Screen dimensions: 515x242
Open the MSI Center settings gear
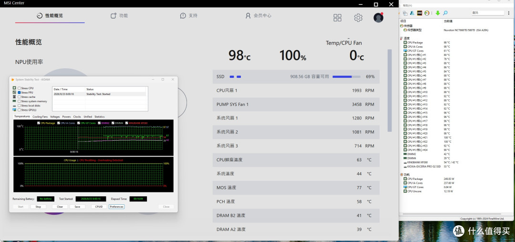358,18
